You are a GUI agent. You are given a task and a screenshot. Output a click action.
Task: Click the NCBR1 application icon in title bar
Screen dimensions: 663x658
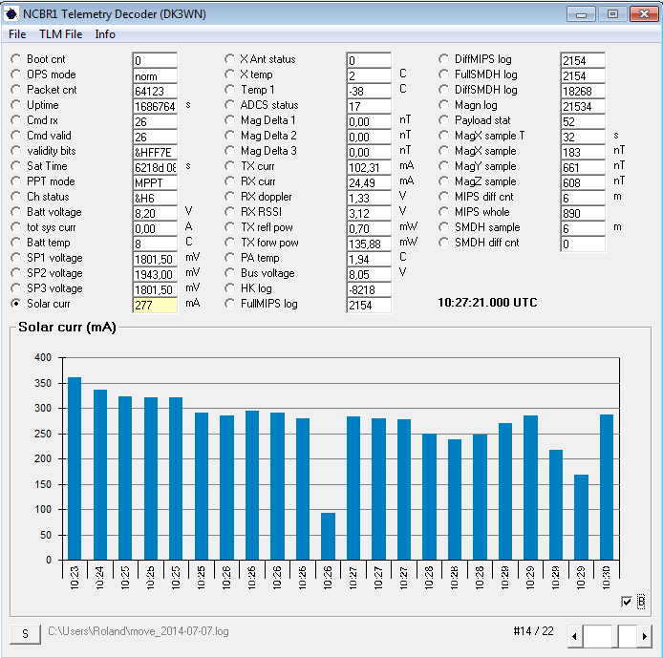point(11,13)
